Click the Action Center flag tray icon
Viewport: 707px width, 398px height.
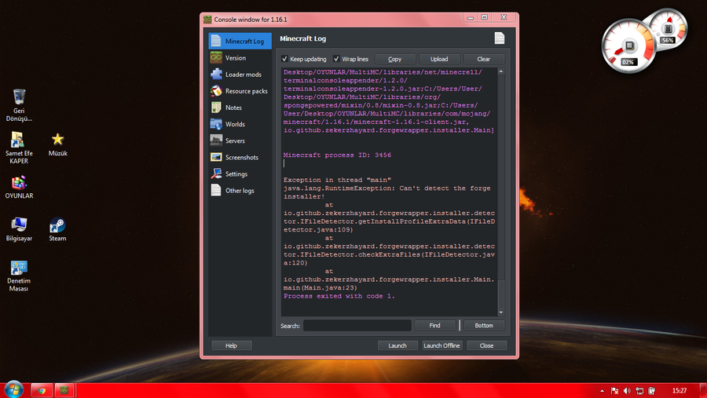tap(614, 391)
